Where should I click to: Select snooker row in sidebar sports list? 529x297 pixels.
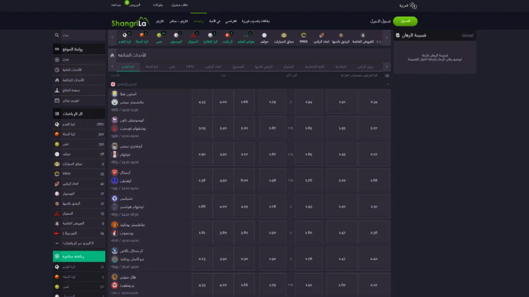tap(79, 214)
